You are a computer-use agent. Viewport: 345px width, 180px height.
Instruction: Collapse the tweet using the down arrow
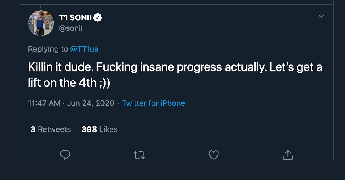pos(321,17)
